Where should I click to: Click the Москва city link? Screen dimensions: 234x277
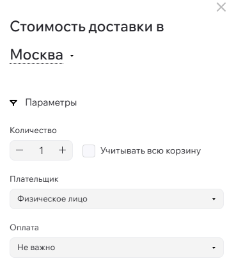36,54
